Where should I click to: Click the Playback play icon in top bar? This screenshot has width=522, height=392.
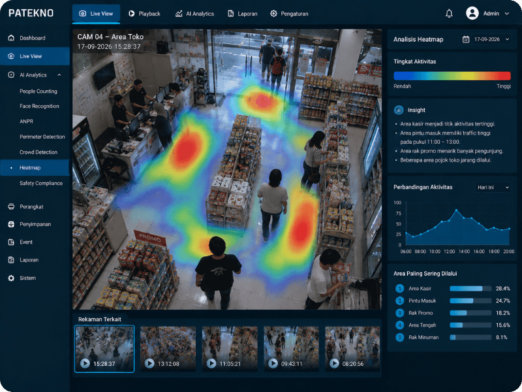(x=132, y=14)
